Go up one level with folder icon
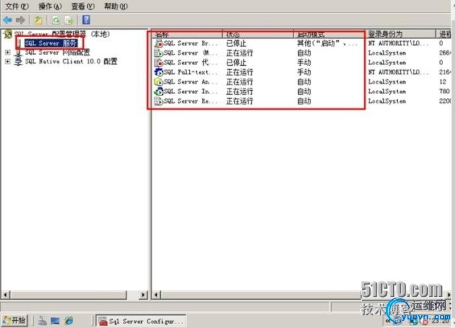 38,20
